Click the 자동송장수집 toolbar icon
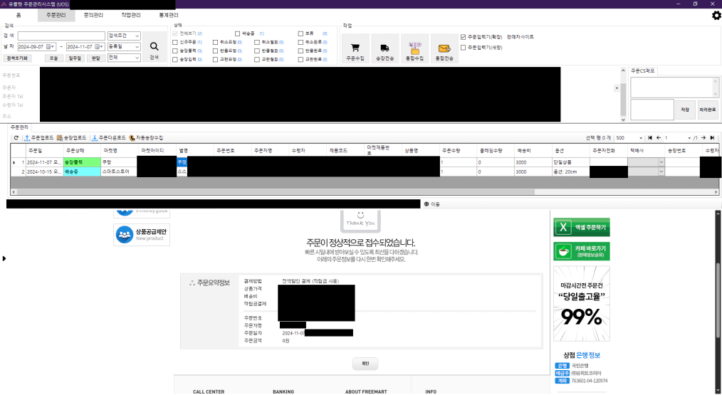722x395 pixels. 132,137
